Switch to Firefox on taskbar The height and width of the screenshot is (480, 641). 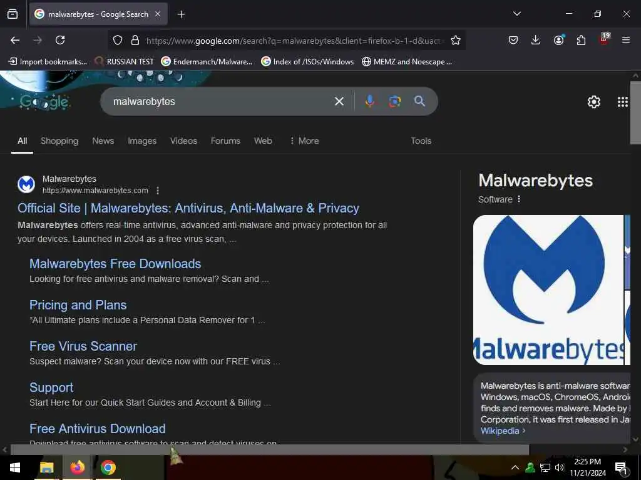(x=77, y=467)
